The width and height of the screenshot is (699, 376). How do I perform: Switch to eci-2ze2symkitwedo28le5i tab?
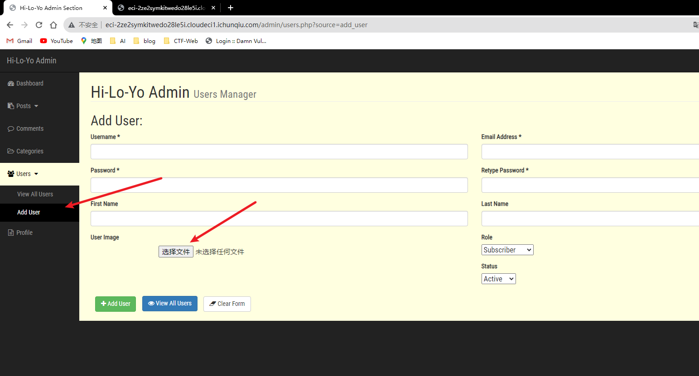click(167, 8)
